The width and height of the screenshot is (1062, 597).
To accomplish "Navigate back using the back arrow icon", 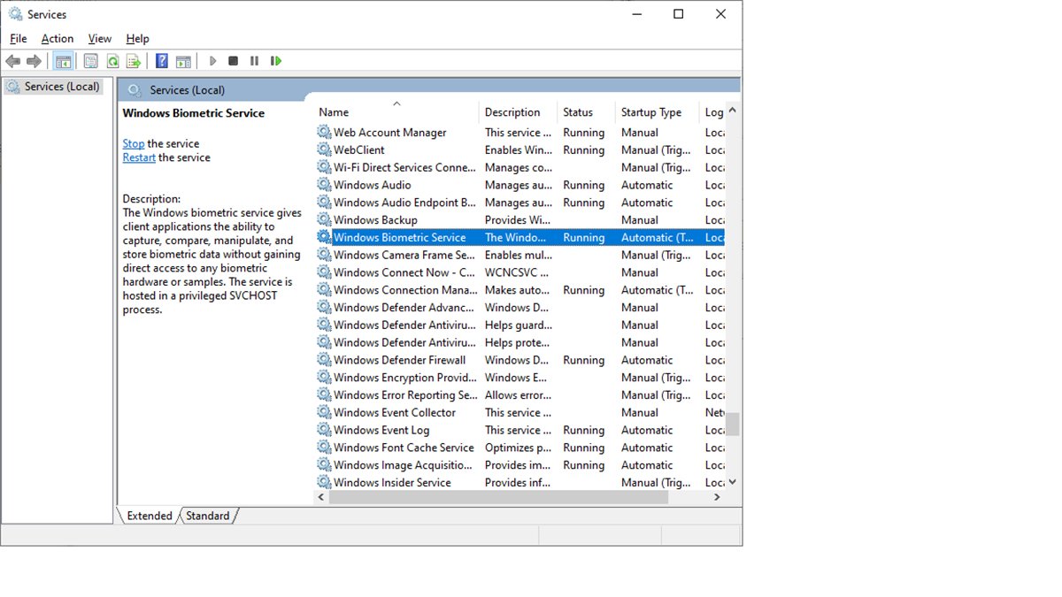I will [x=13, y=60].
